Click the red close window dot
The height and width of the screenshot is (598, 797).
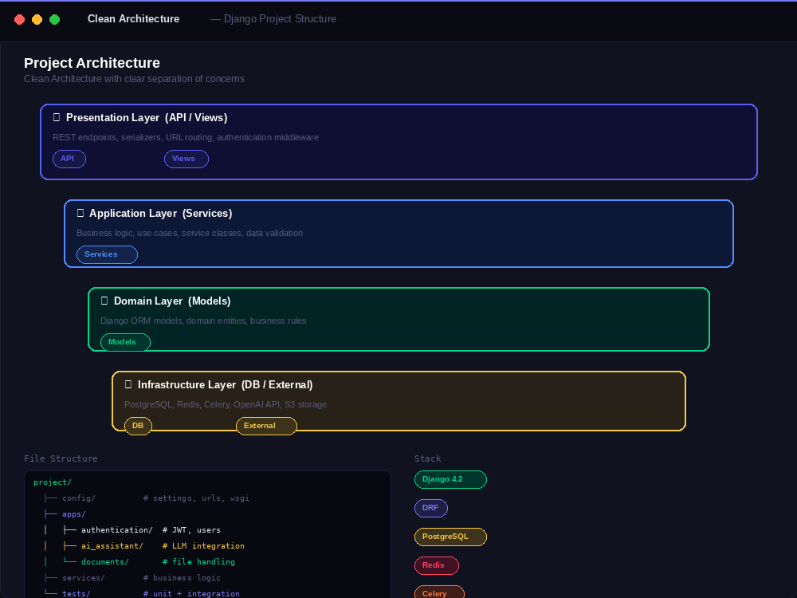point(19,19)
